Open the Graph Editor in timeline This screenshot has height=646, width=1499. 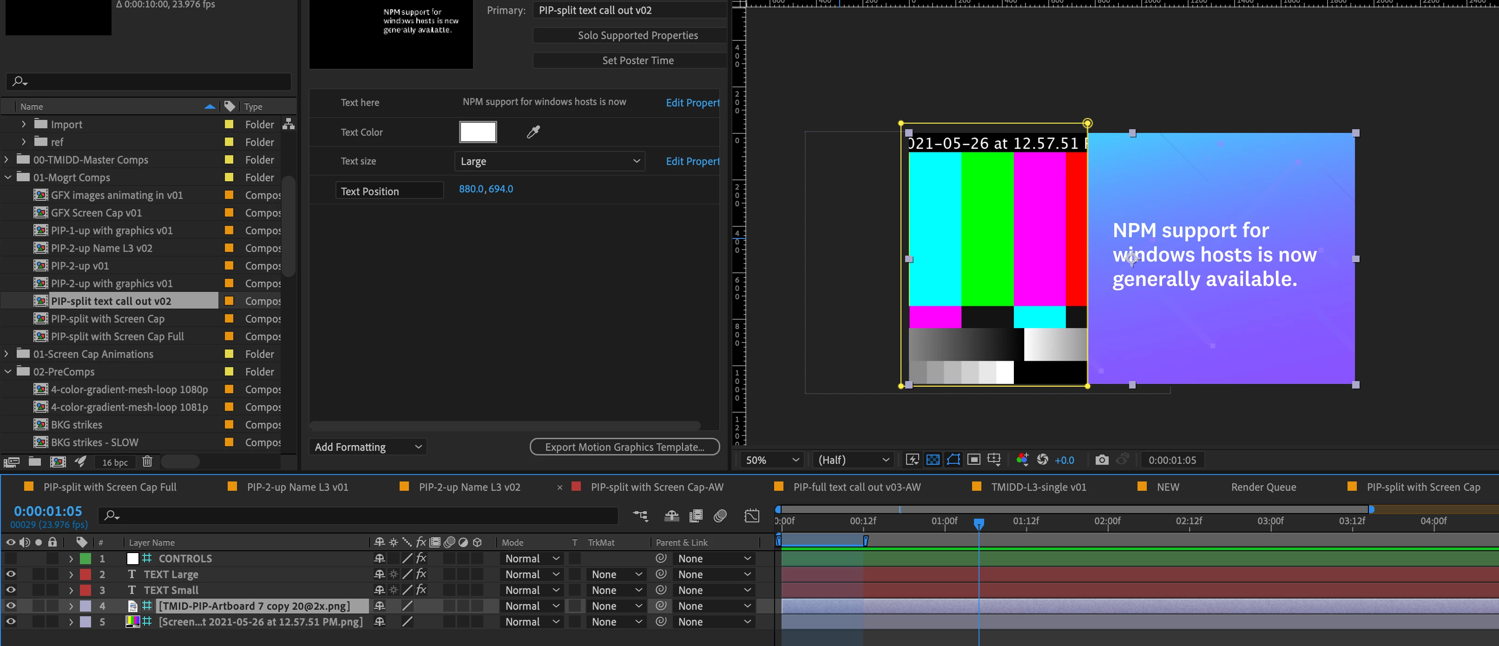pos(751,515)
